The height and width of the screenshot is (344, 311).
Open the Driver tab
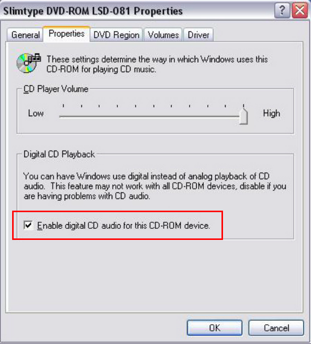(198, 35)
